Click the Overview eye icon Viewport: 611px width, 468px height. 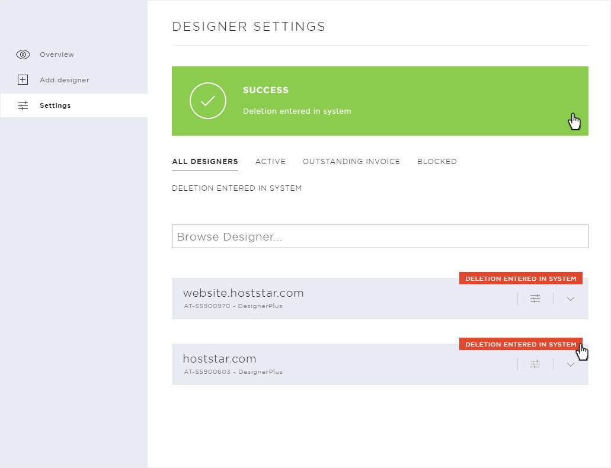[x=23, y=55]
